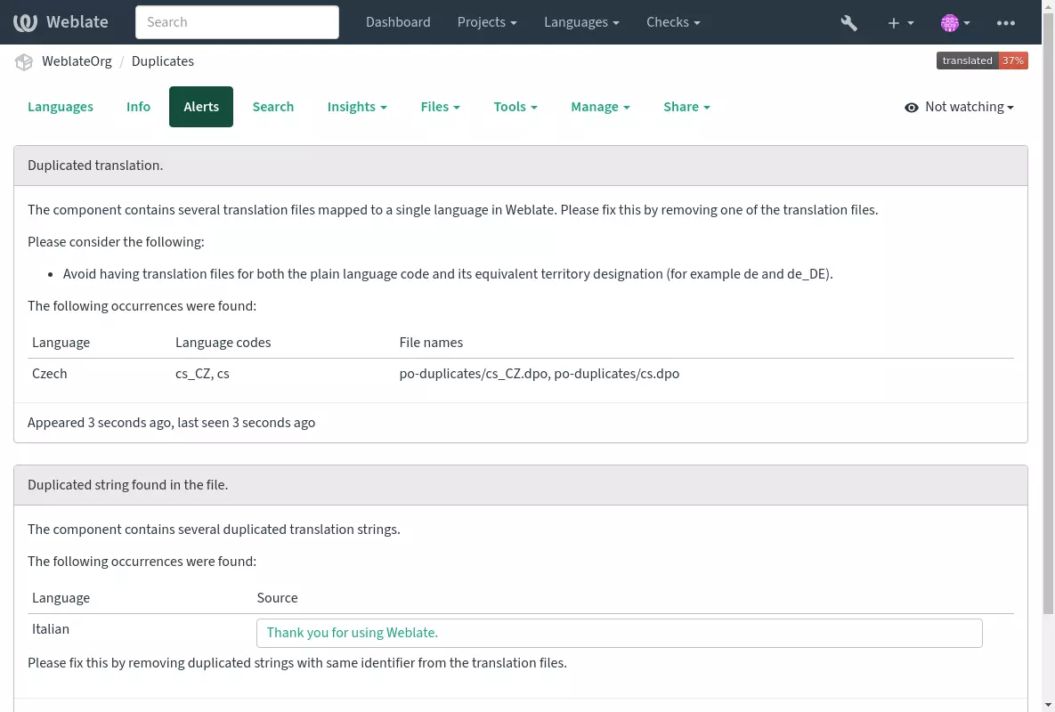The image size is (1055, 712).
Task: Expand the Languages navbar menu
Action: pos(581,22)
